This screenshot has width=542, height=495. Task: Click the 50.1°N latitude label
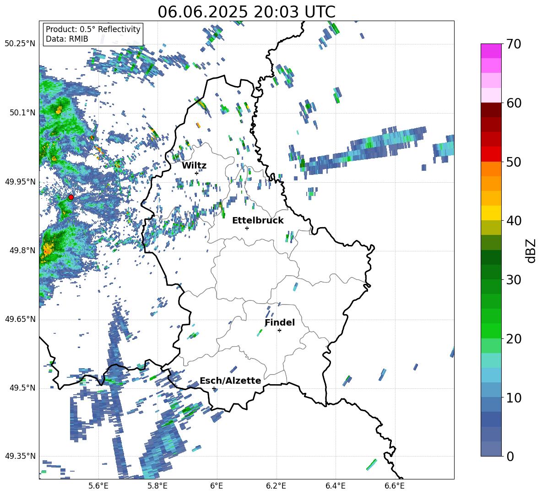coord(23,113)
